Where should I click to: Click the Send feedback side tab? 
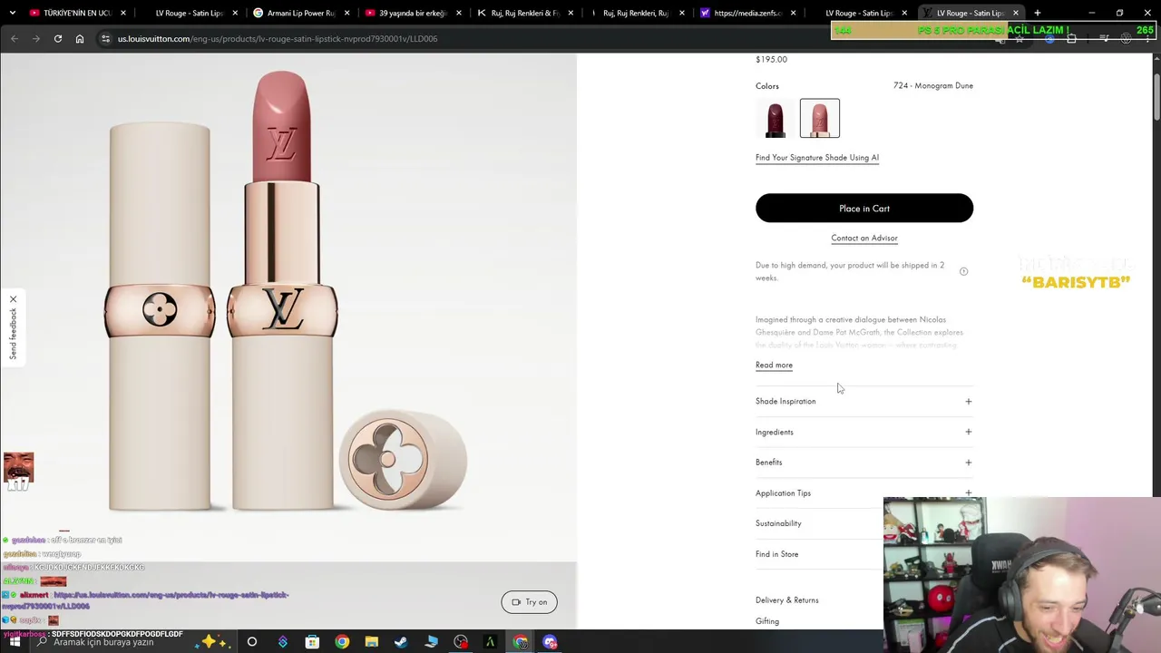click(x=13, y=334)
